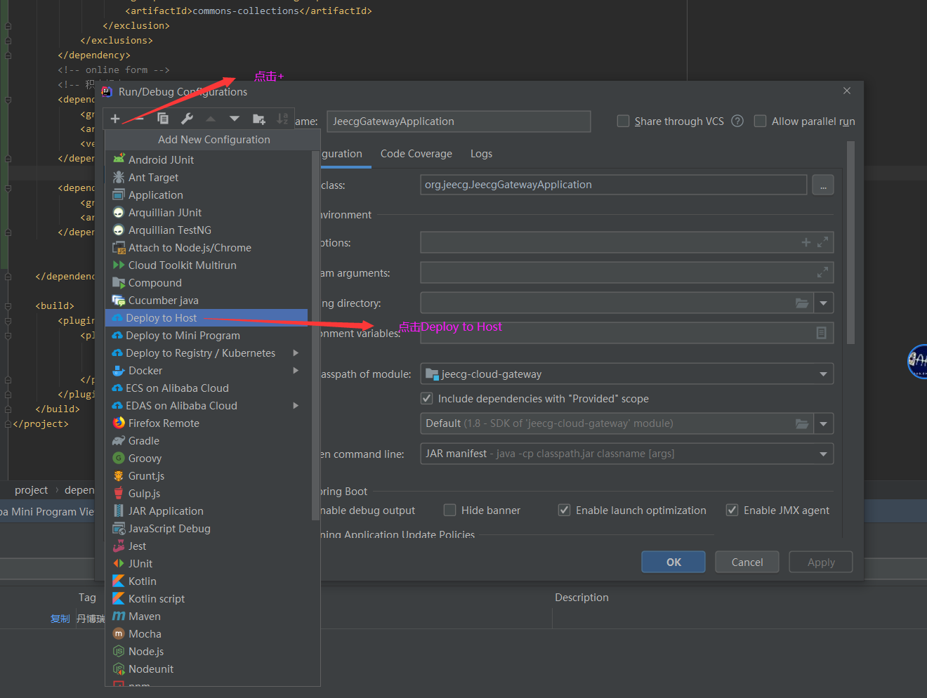
Task: Select Jest configuration type
Action: pos(206,546)
